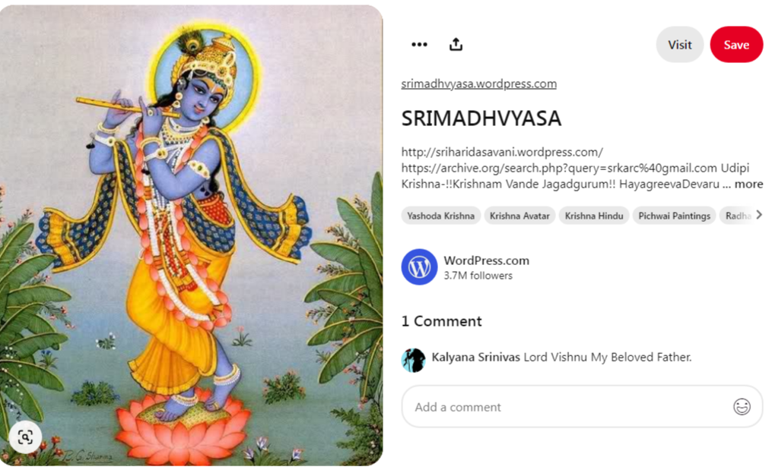Select the Krishna Avatar tag
The image size is (772, 470).
(519, 216)
